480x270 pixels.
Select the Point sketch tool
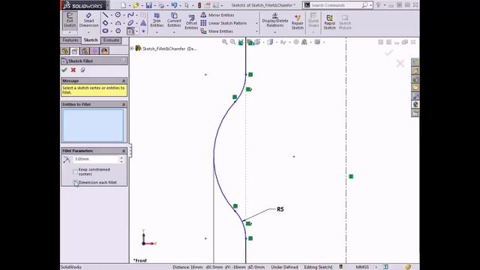143,31
